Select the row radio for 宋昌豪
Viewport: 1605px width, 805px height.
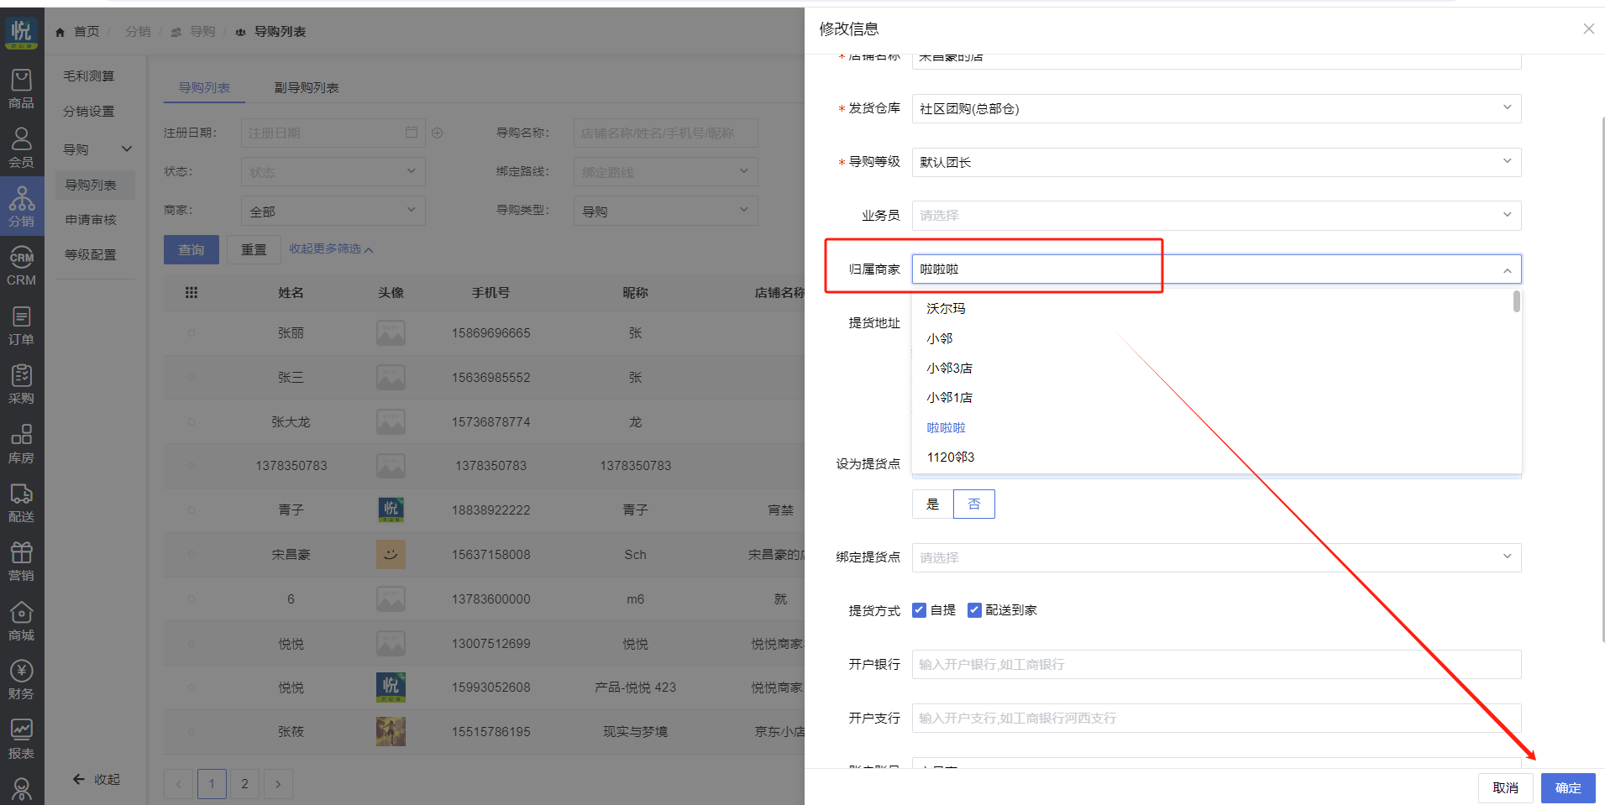[191, 554]
